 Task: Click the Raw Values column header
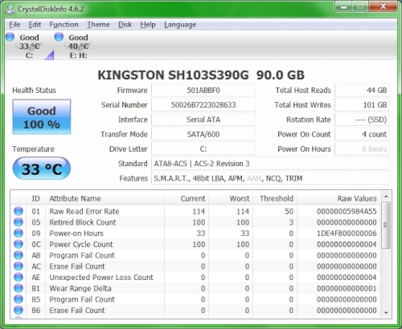coord(338,198)
